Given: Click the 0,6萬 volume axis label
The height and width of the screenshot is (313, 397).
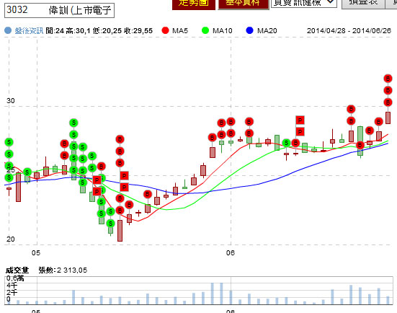Looking at the screenshot, I should pyautogui.click(x=15, y=278).
